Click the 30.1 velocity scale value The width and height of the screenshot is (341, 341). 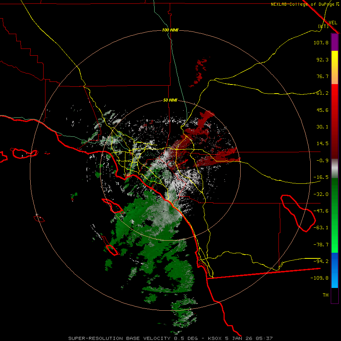coord(322,127)
